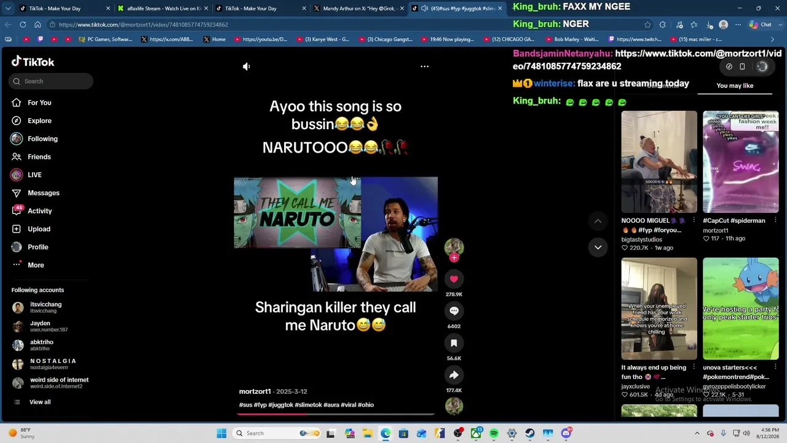The width and height of the screenshot is (787, 443).
Task: Open weird side of internet account
Action: [50, 383]
